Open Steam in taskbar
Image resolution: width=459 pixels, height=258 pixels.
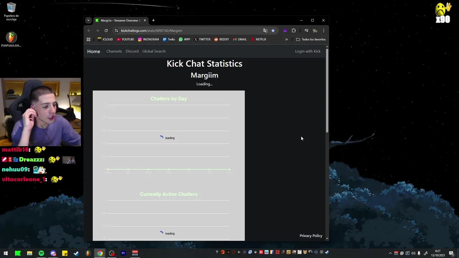pyautogui.click(x=76, y=253)
